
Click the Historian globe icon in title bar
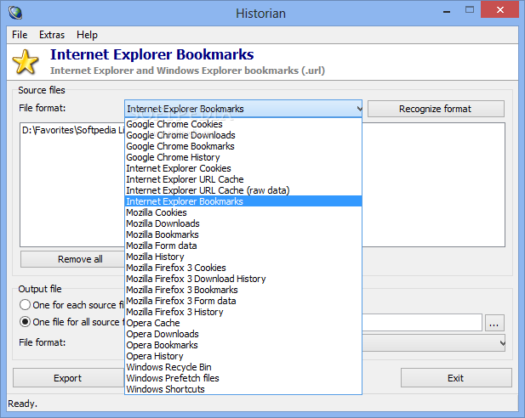point(15,13)
